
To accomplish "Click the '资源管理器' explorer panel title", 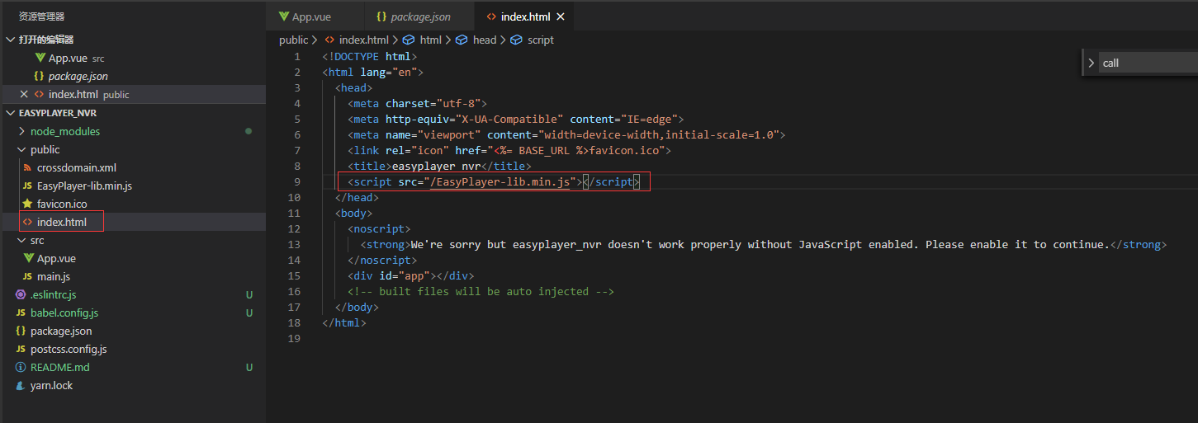I will point(41,16).
